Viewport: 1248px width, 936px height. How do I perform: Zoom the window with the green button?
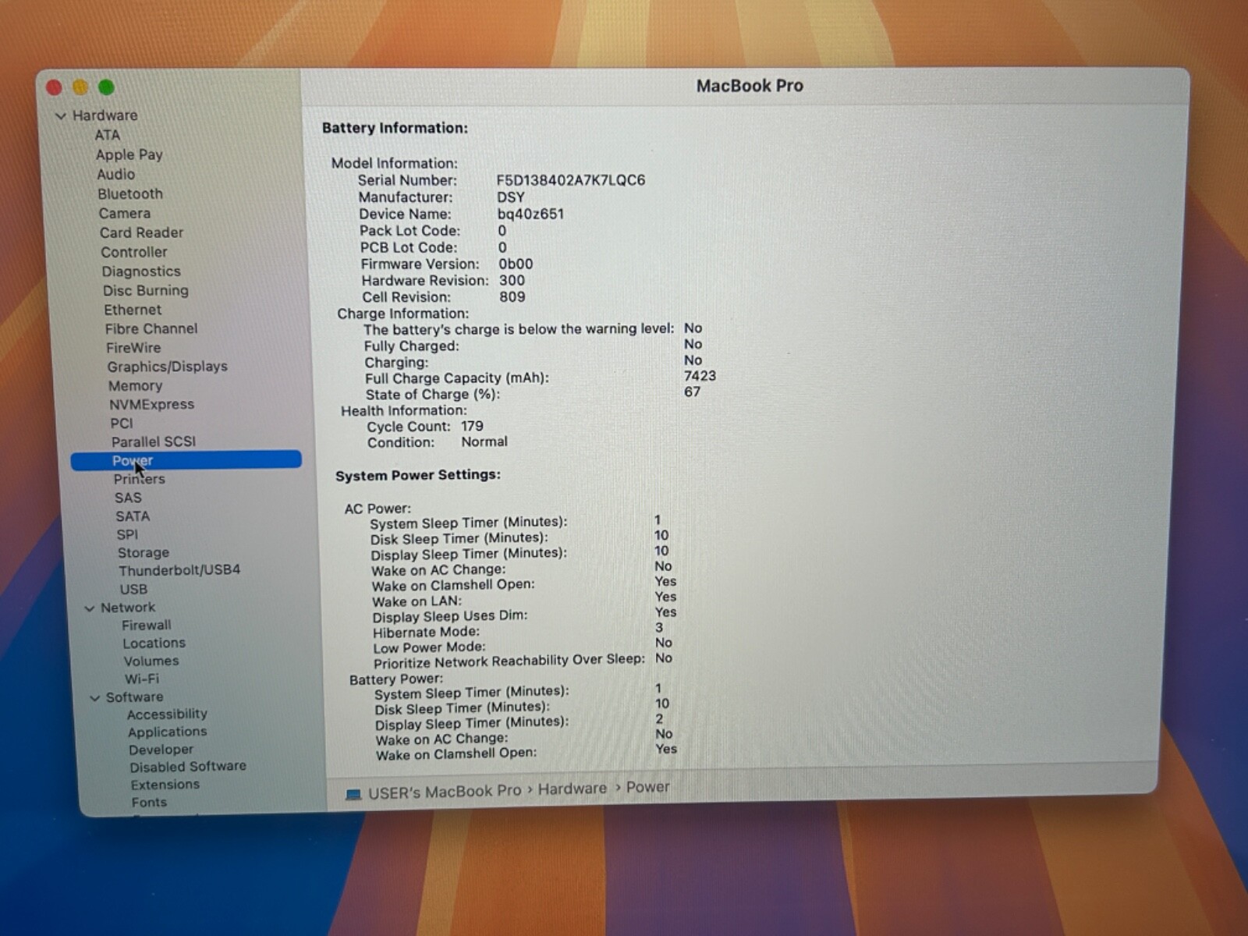click(x=107, y=87)
